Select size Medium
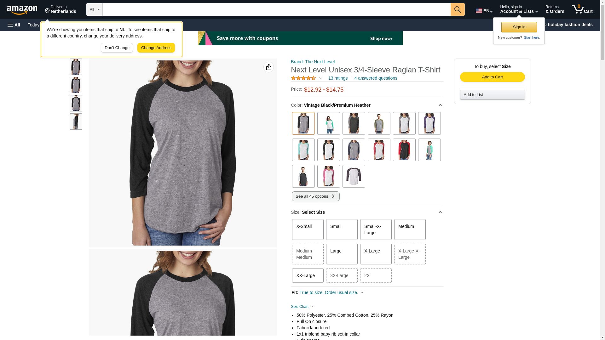605x340 pixels. [x=410, y=229]
